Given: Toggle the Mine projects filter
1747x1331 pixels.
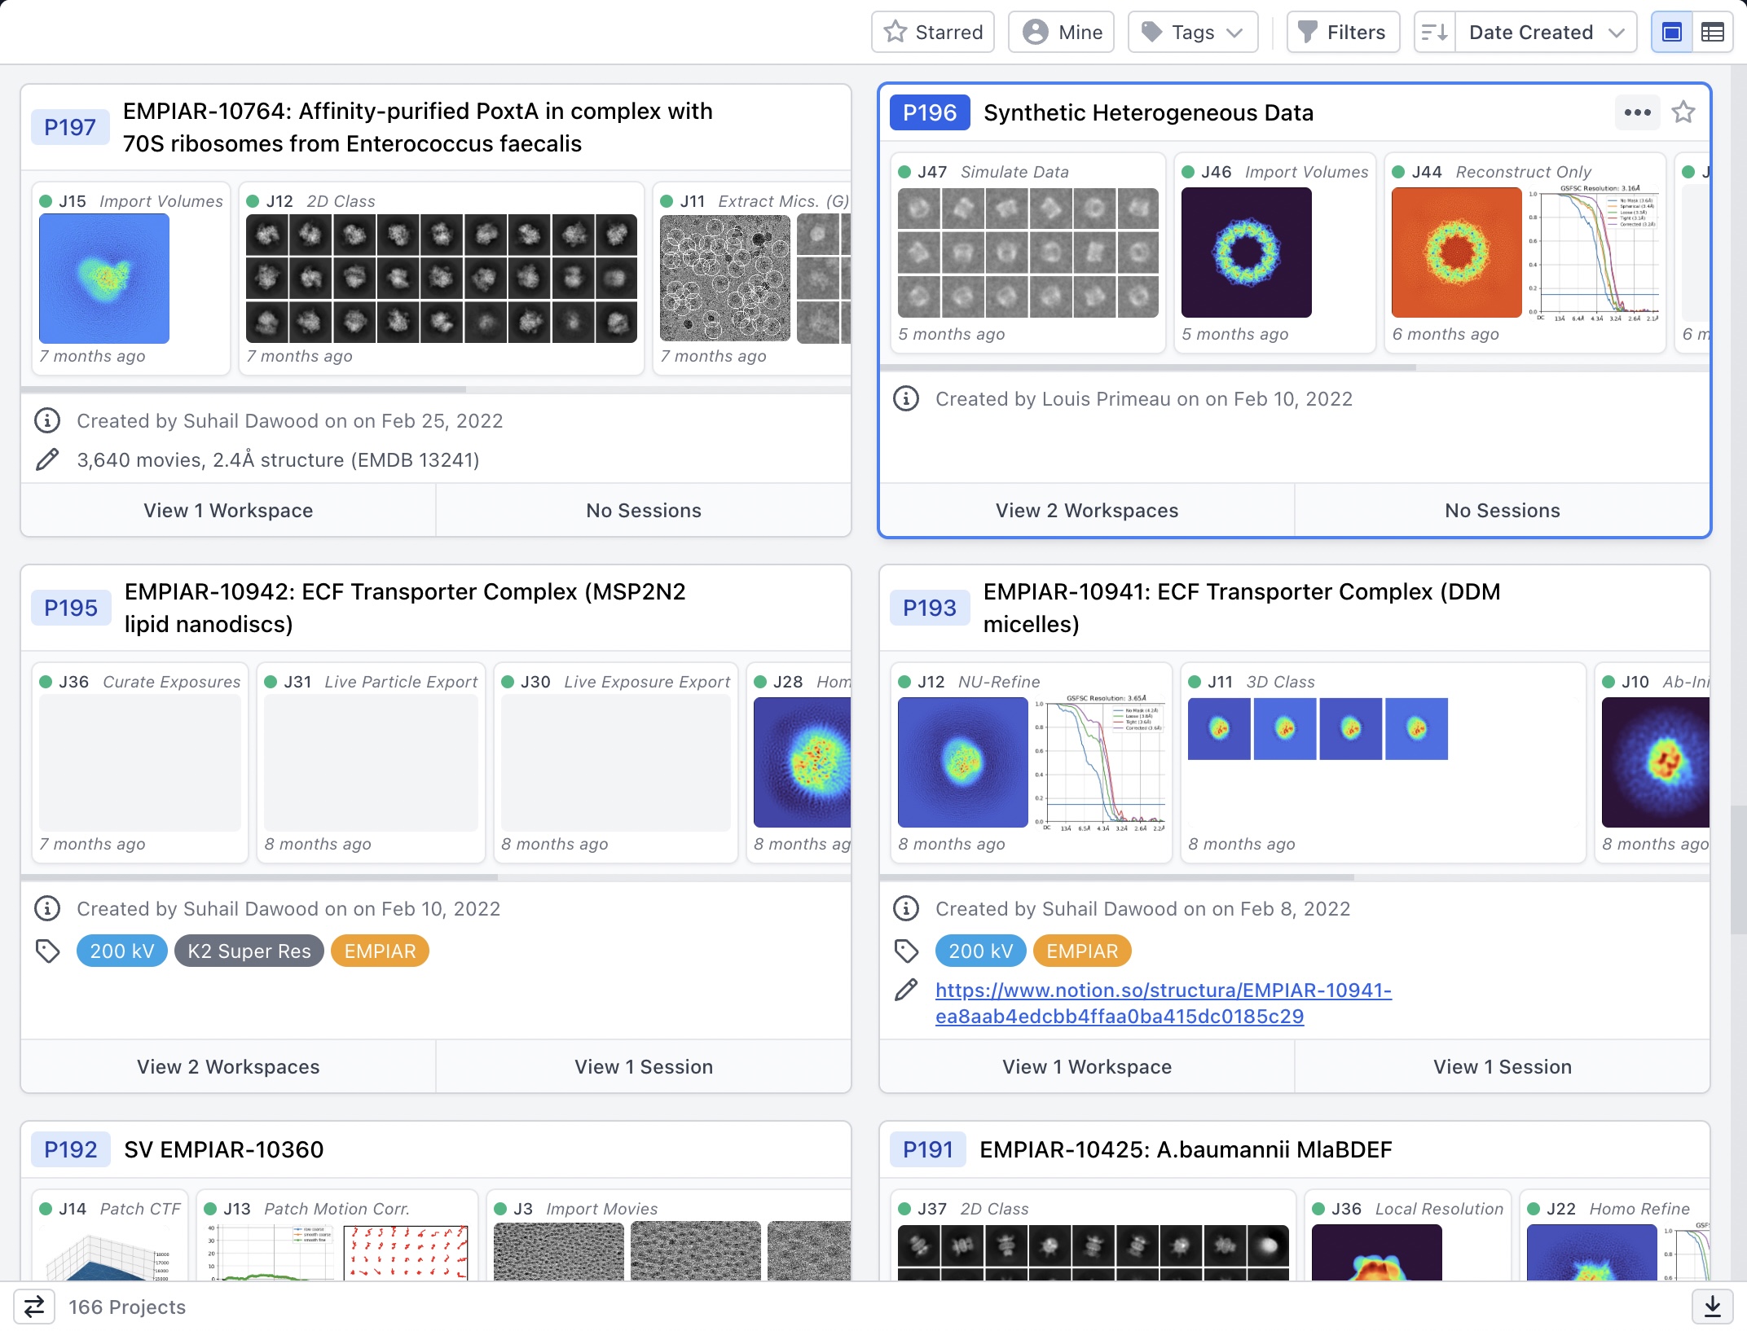Looking at the screenshot, I should tap(1061, 33).
